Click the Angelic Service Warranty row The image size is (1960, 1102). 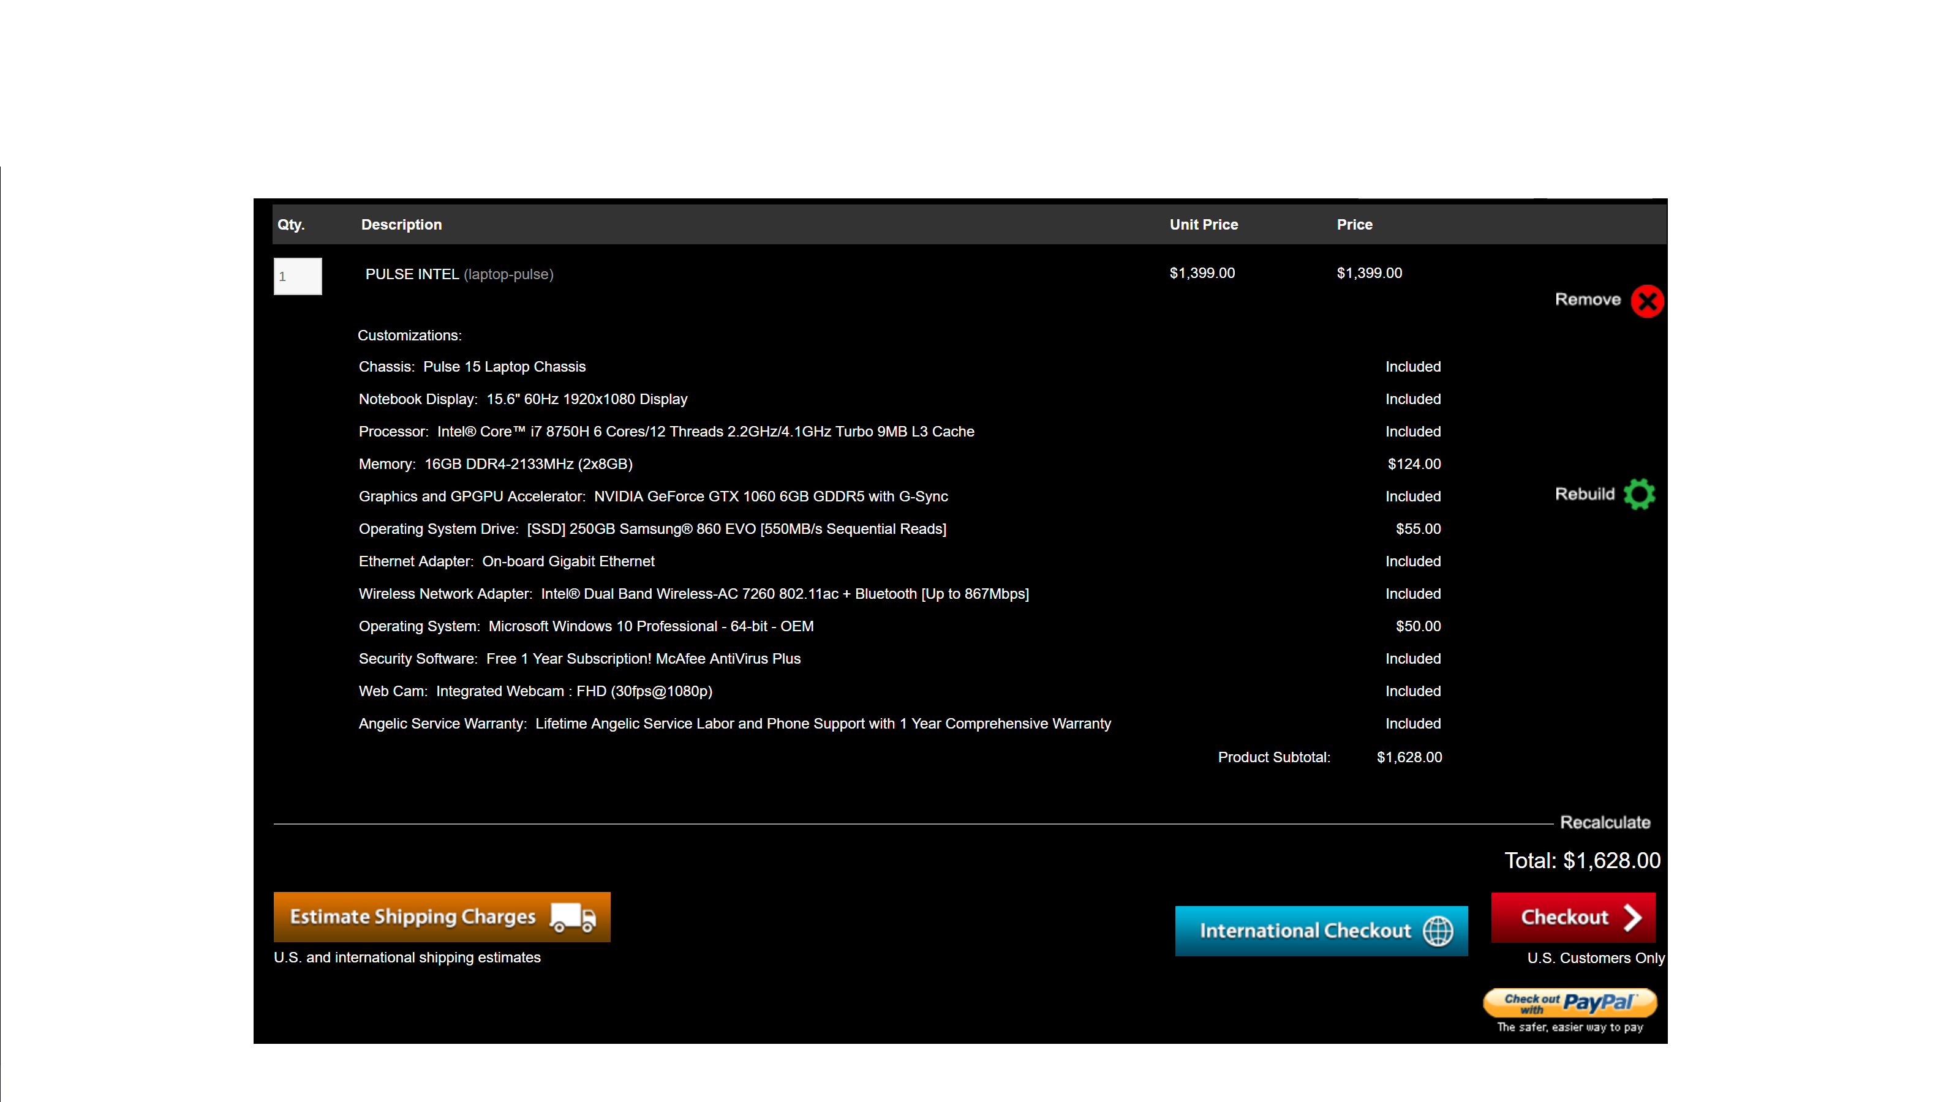(x=734, y=723)
